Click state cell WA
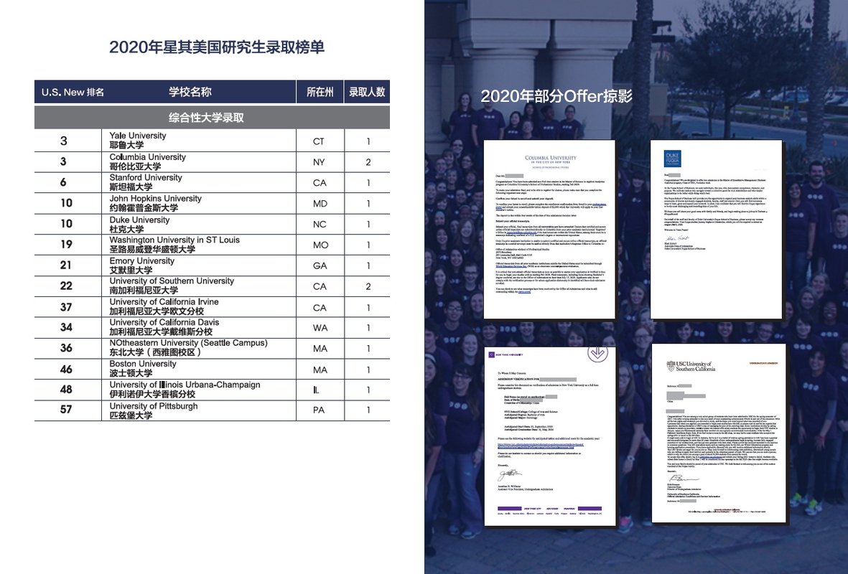 pos(320,328)
